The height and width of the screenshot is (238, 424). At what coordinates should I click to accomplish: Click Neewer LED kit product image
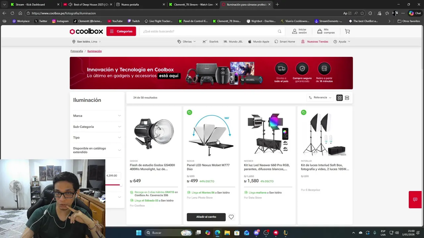268,134
